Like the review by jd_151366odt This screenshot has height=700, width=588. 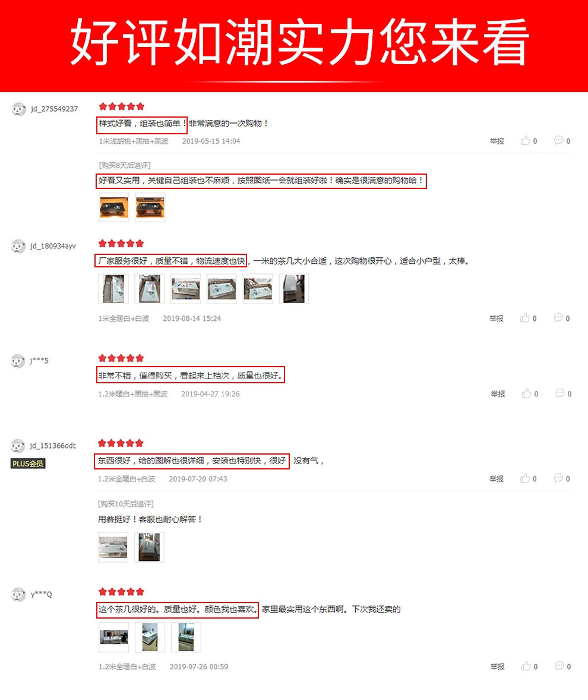[528, 478]
